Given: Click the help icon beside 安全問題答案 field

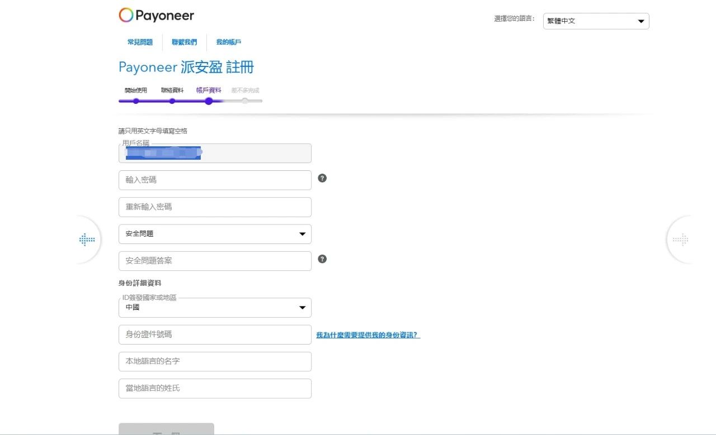Looking at the screenshot, I should point(322,259).
